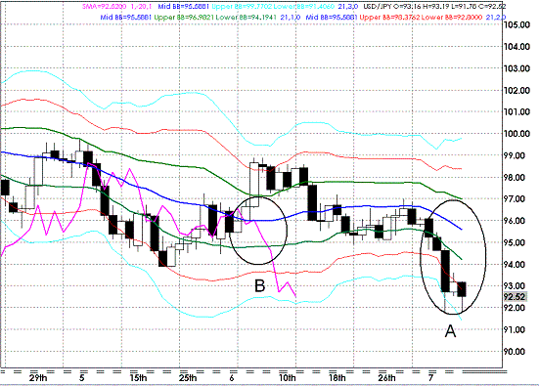Click the red Upper BB=98.3762 label
Image resolution: width=539 pixels, height=386 pixels.
pyautogui.click(x=389, y=18)
